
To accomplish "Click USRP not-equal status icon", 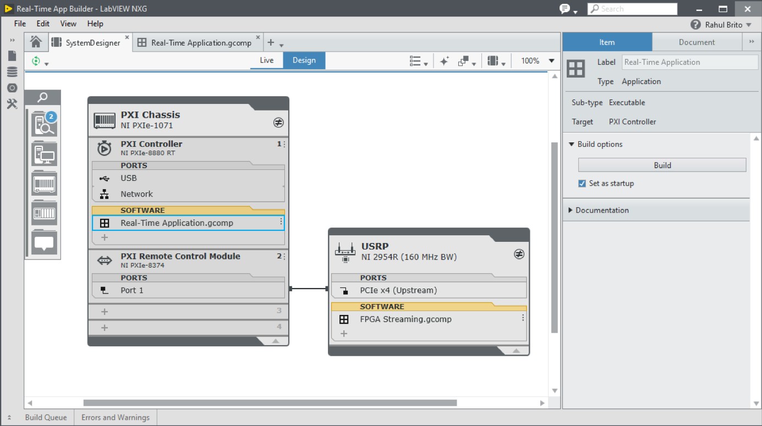I will tap(519, 254).
